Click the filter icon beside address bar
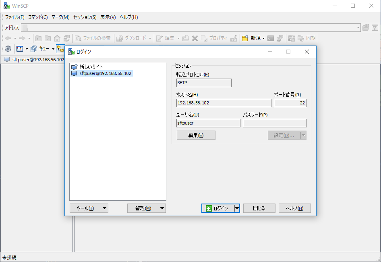The height and width of the screenshot is (262, 381). 375,28
